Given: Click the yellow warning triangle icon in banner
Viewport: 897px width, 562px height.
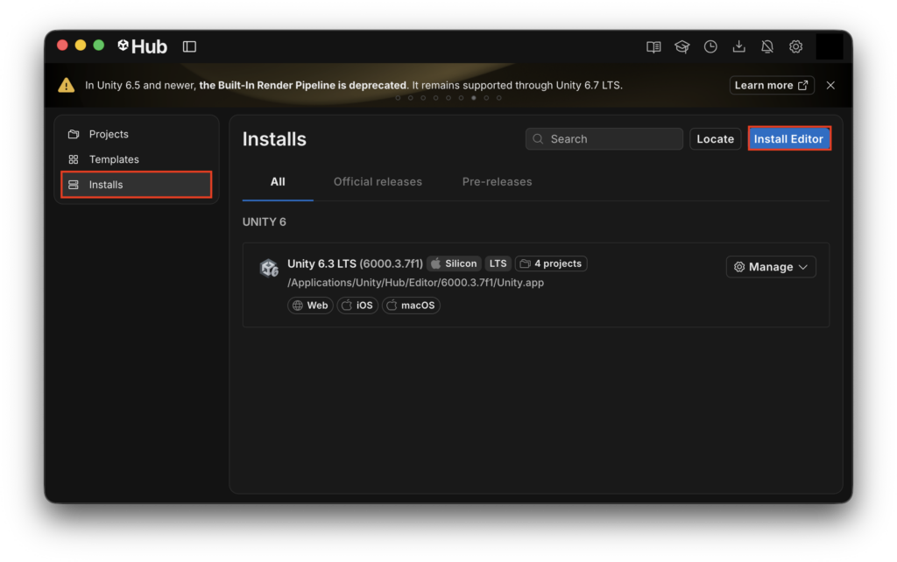Looking at the screenshot, I should (x=67, y=85).
